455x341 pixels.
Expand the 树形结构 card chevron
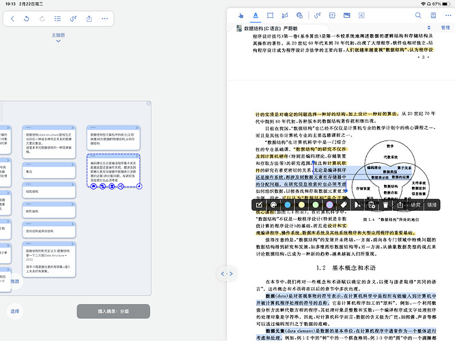72,204
